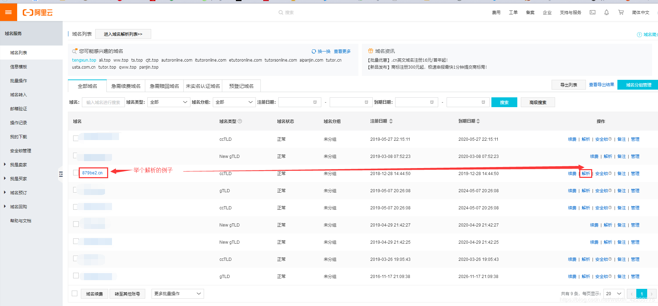Collapse the sidebar with the handle icon
The height and width of the screenshot is (306, 658).
[61, 174]
